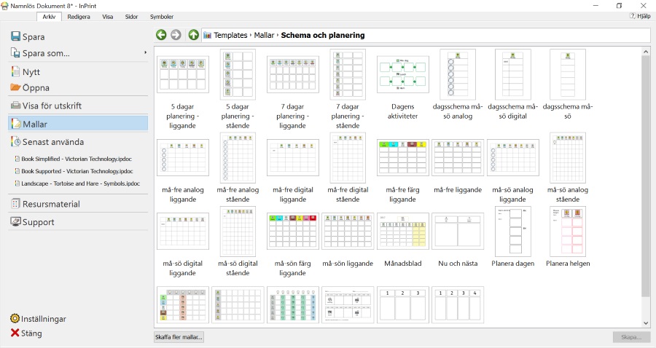This screenshot has width=656, height=348.
Task: Select the Månadsblad template thumbnail
Action: (x=402, y=233)
